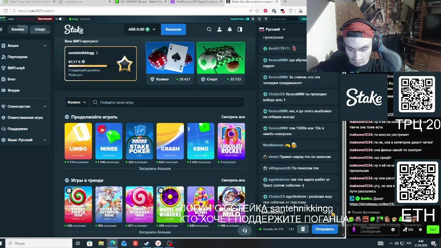The image size is (441, 248).
Task: Open Steam from the taskbar
Action: [146, 243]
